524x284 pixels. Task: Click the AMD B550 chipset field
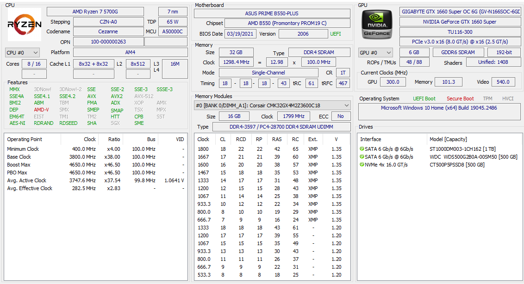pos(287,24)
